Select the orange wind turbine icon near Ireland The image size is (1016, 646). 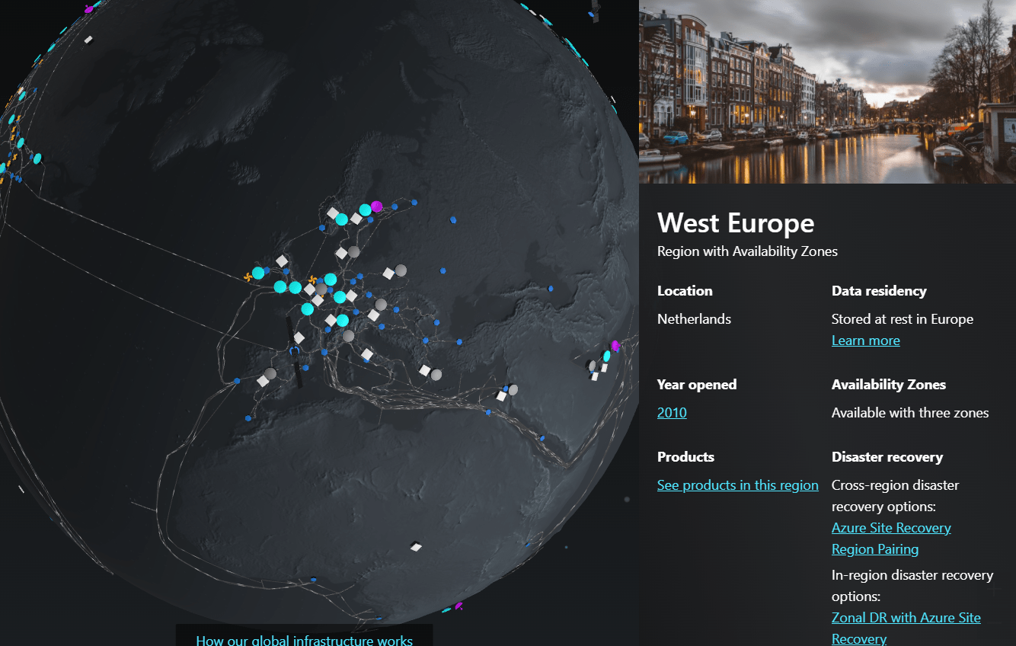(248, 277)
